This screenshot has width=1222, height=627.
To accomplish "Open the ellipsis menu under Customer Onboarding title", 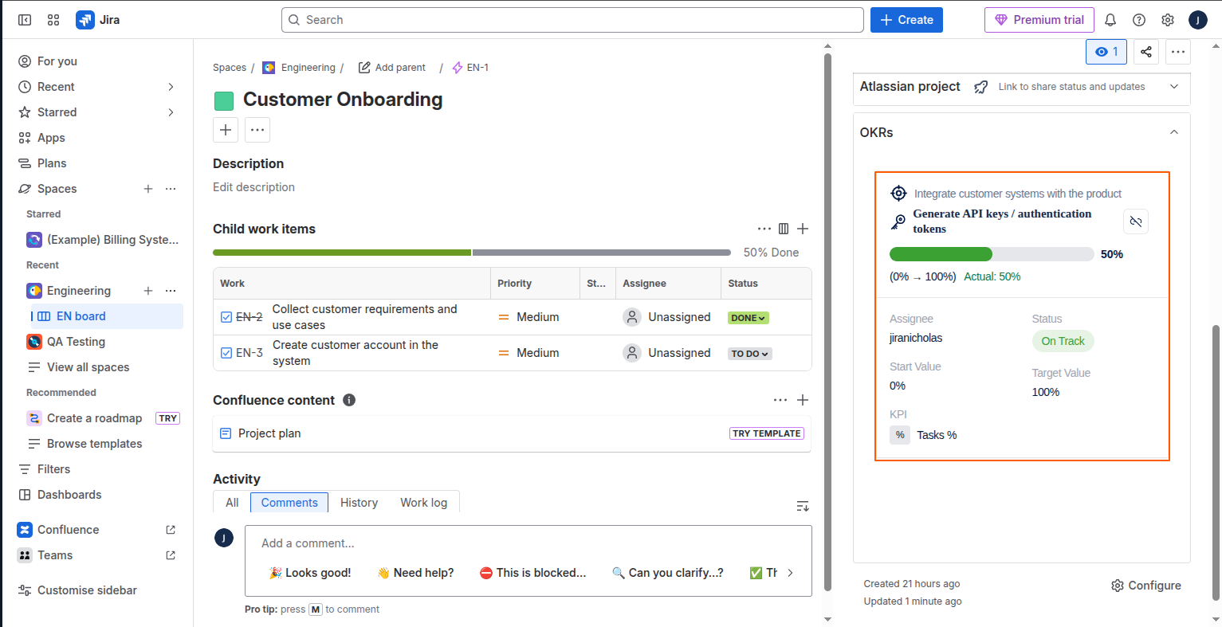I will click(257, 130).
